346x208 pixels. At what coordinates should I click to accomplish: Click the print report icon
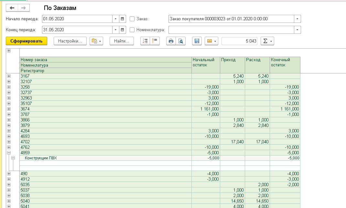171,41
